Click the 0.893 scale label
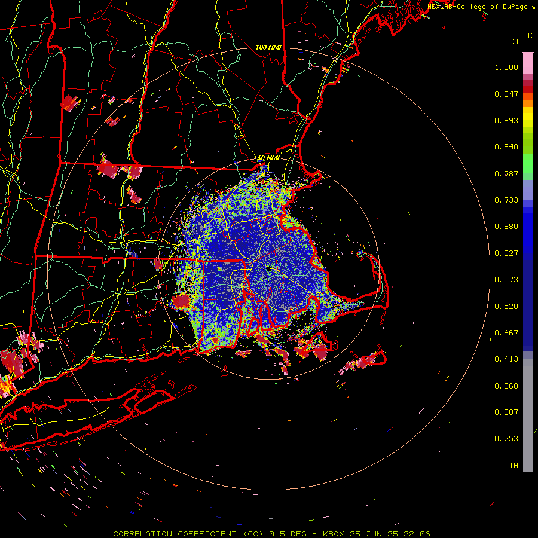538x538 pixels. 506,120
